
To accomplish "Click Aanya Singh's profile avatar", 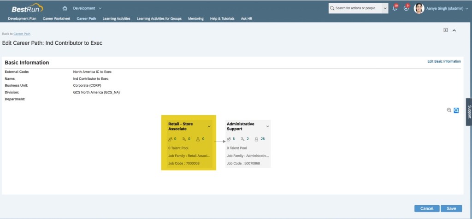I will tap(419, 8).
